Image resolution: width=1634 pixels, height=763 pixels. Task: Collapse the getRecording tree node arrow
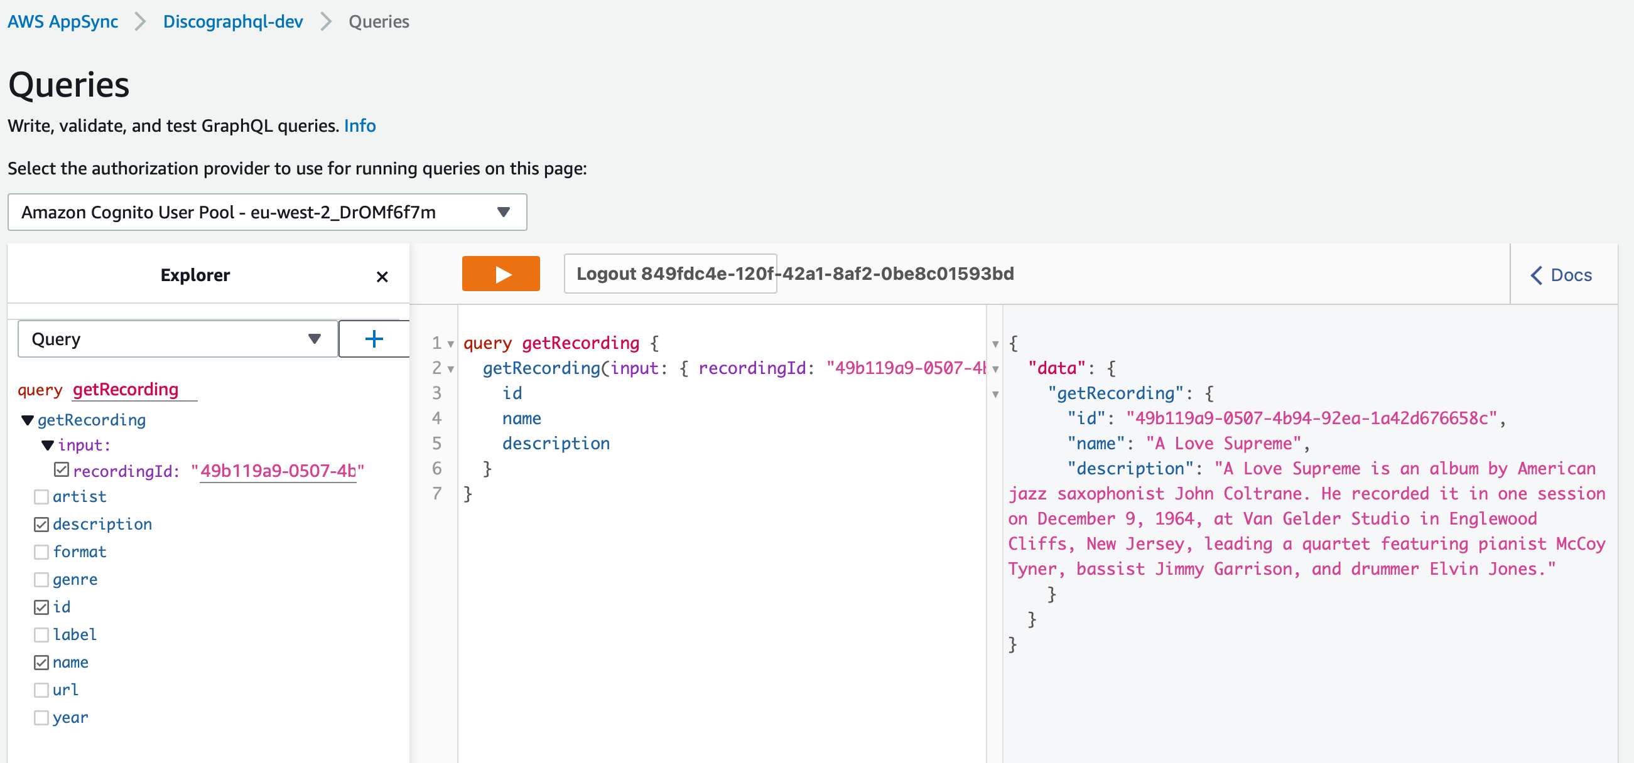27,420
